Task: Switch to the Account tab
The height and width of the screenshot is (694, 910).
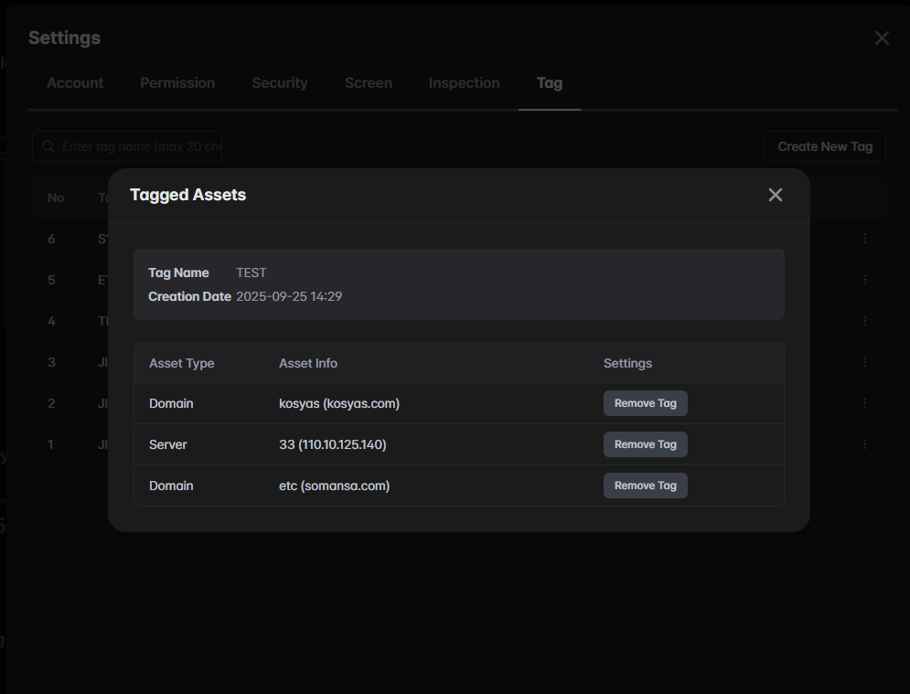Action: click(75, 83)
